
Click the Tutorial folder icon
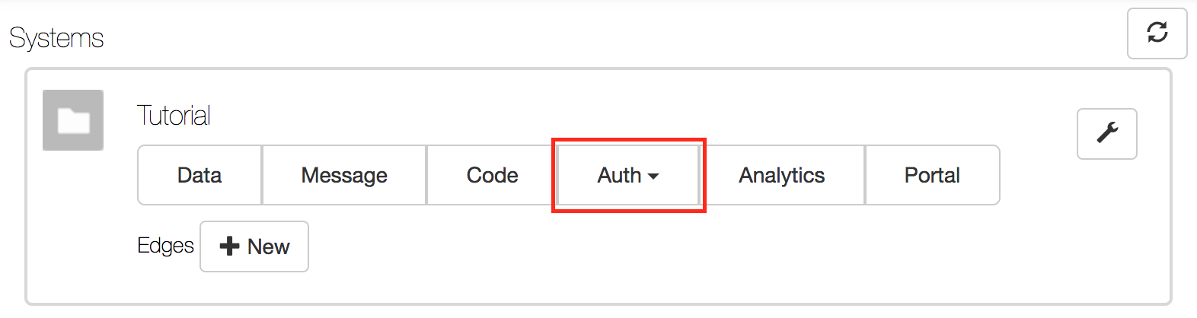[x=73, y=120]
